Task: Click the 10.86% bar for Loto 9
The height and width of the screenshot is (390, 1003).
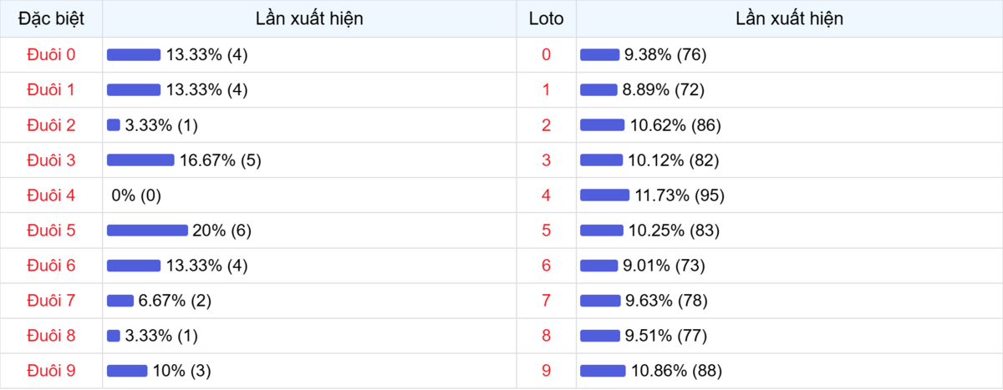Action: 603,371
